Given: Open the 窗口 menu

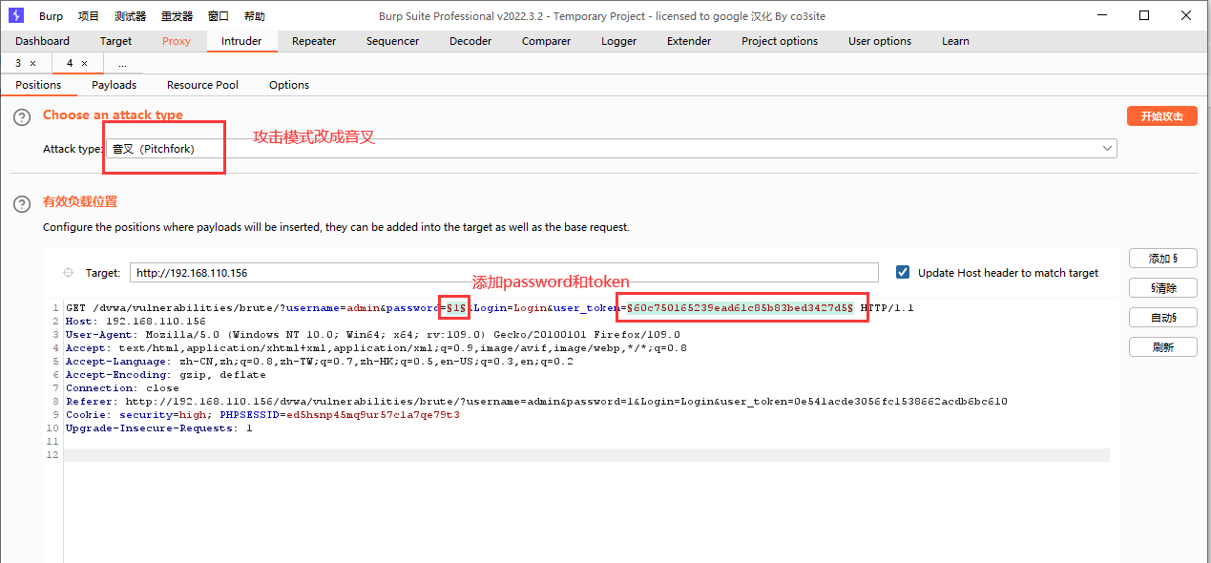Looking at the screenshot, I should click(x=219, y=16).
